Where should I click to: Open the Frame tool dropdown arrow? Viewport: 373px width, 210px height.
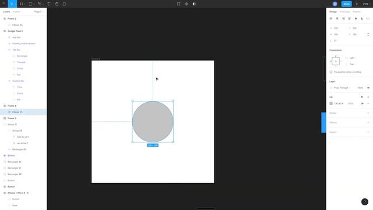24,4
